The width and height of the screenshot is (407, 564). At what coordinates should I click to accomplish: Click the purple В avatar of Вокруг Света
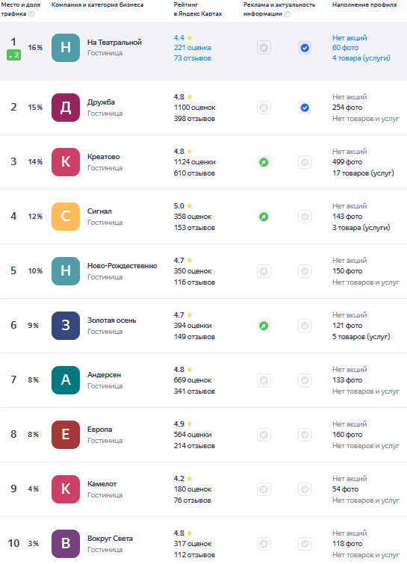66,544
